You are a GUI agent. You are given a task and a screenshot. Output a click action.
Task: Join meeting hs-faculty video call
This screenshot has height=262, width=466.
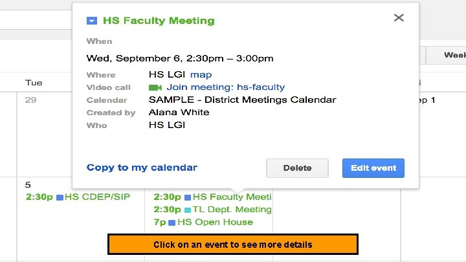(x=225, y=87)
